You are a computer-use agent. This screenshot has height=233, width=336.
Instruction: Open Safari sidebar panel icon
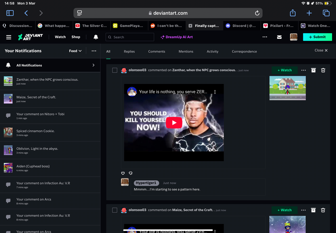click(10, 13)
